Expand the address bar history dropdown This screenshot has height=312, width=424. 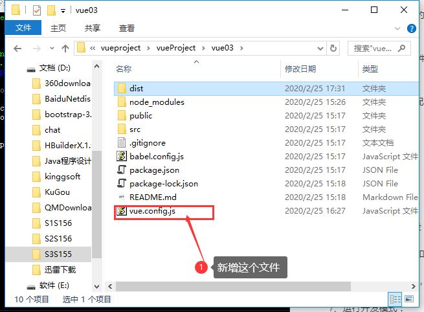coord(320,49)
